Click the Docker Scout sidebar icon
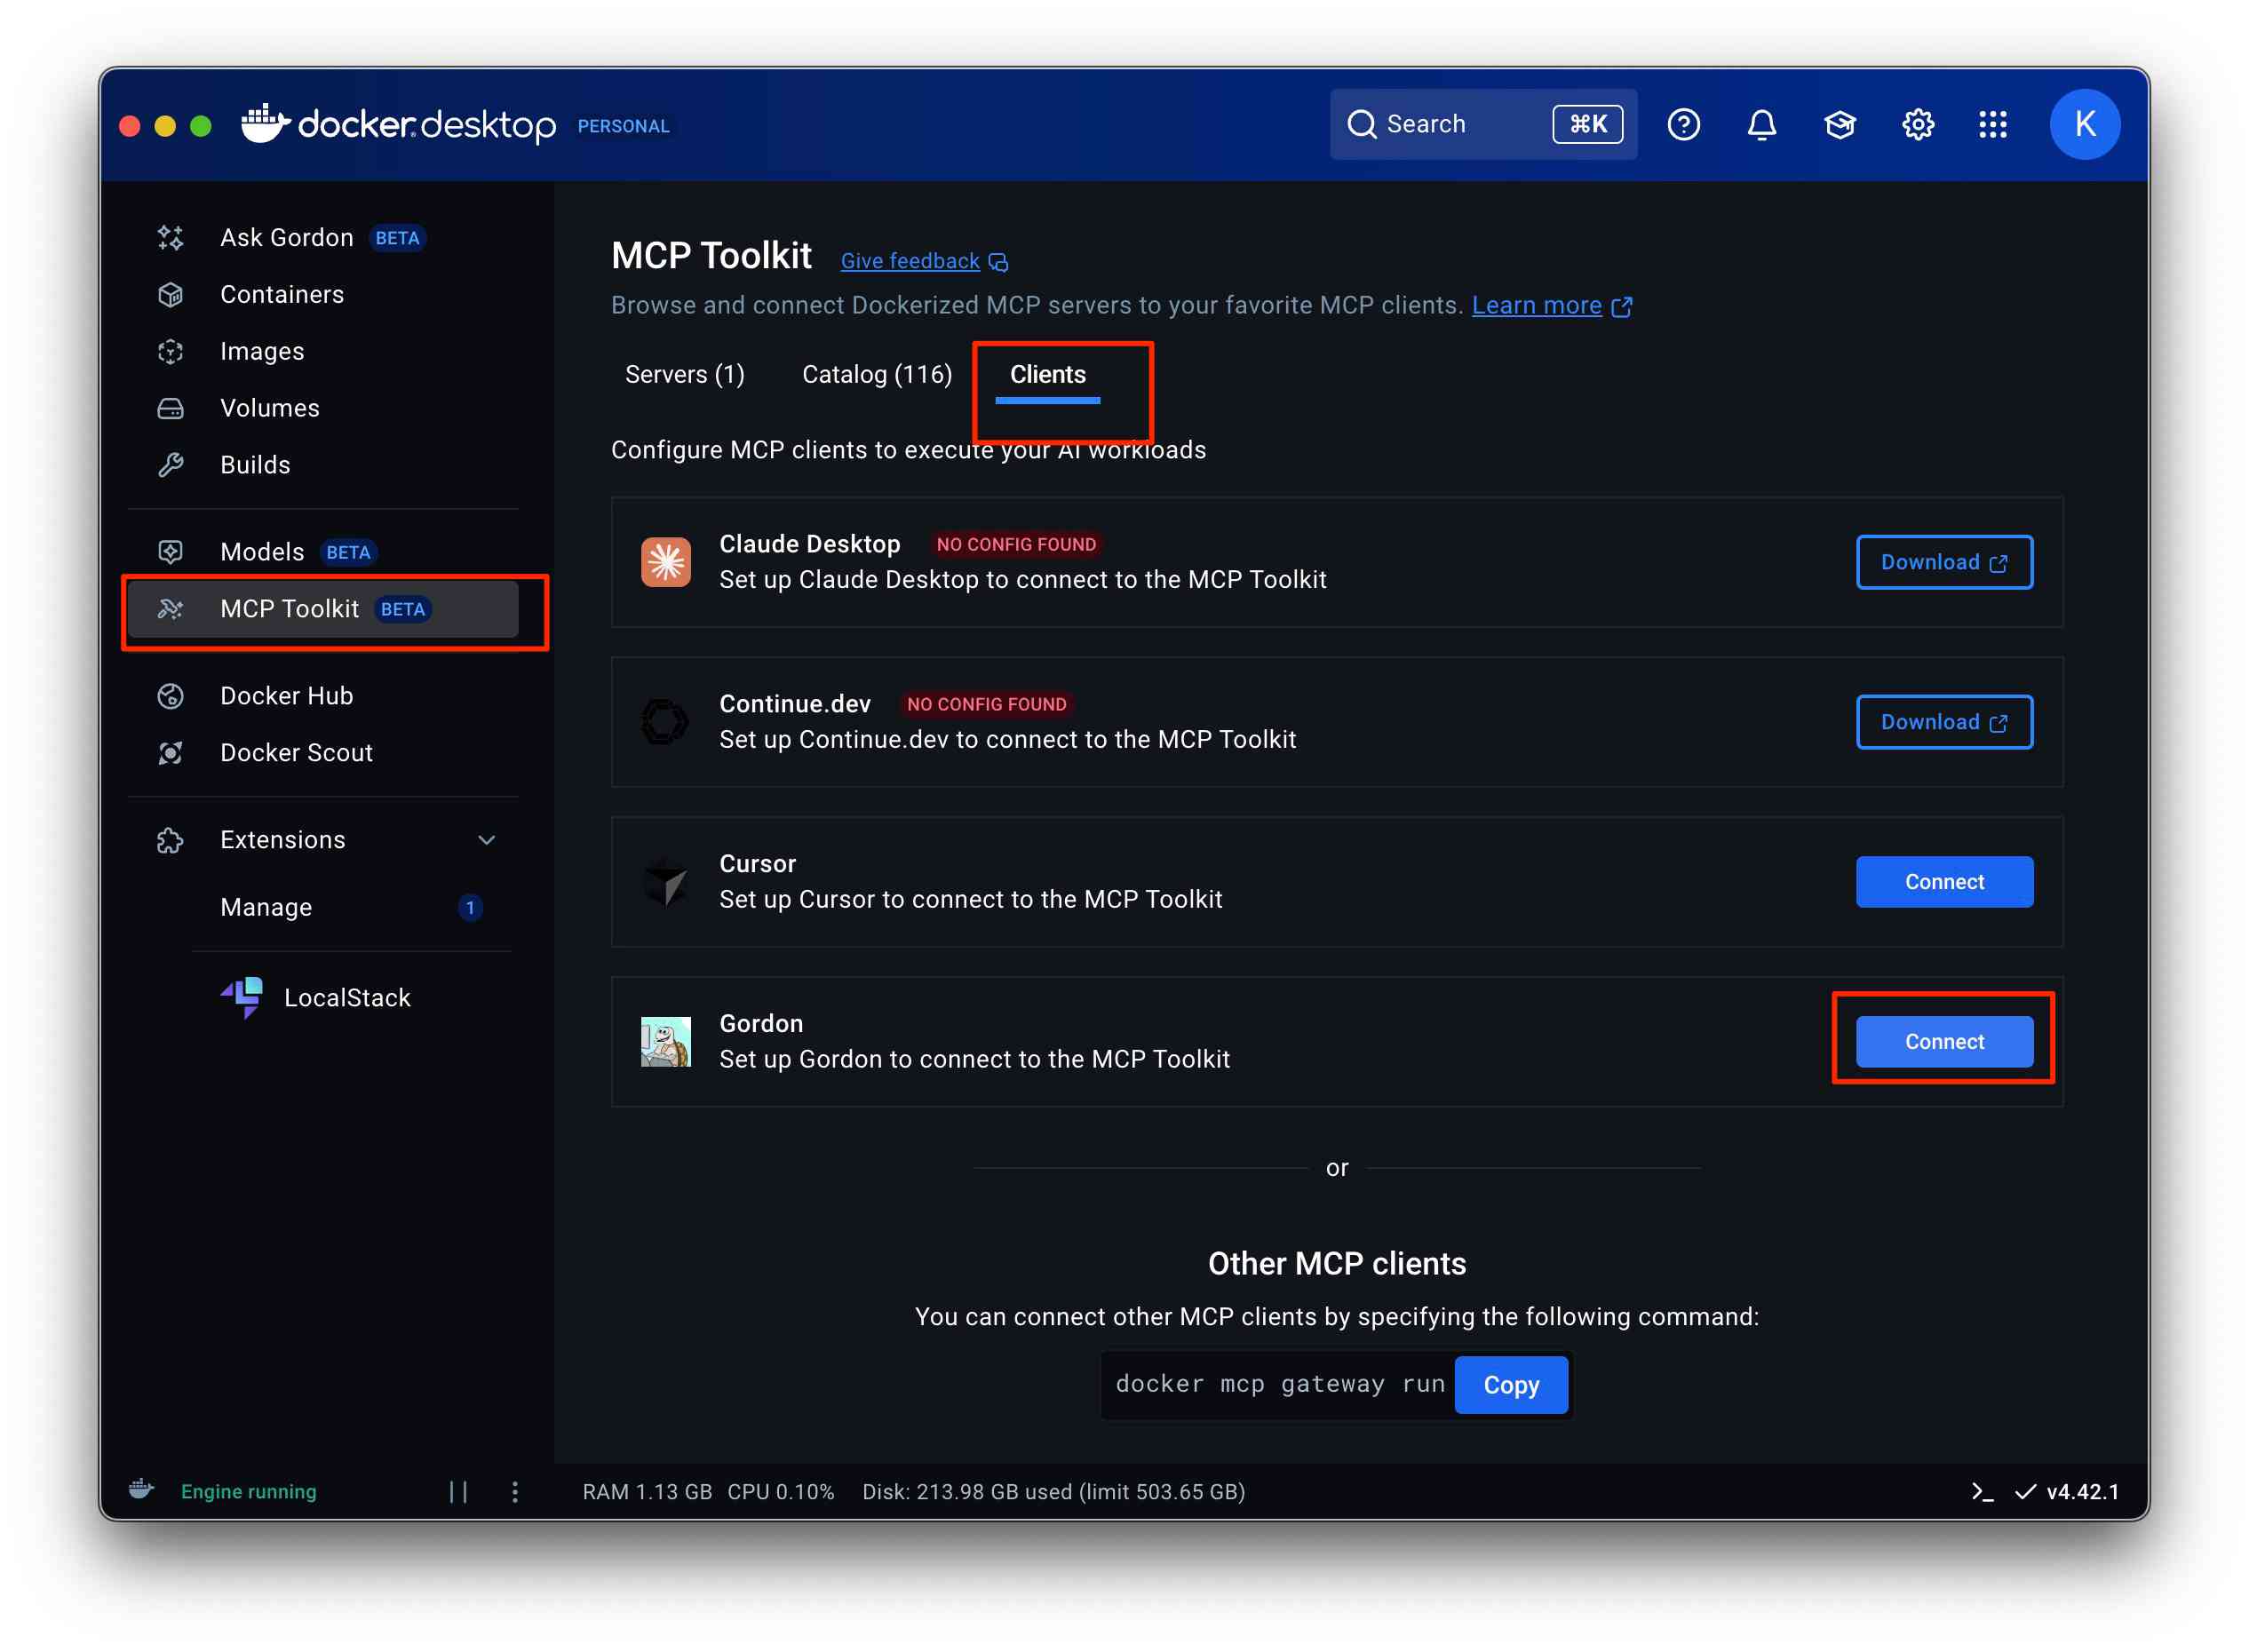2249x1652 pixels. 171,752
